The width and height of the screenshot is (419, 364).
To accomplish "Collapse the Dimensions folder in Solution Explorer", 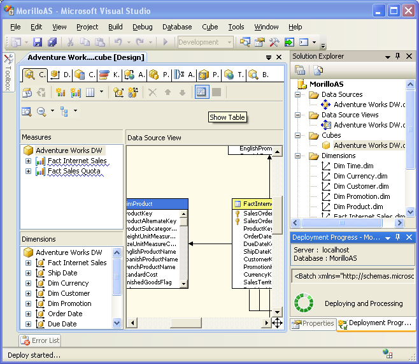I will tap(297, 156).
